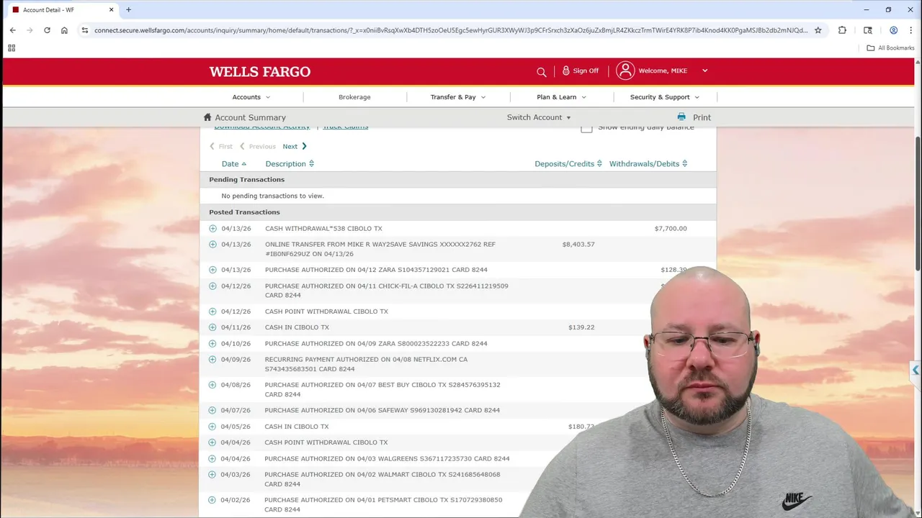Reload the page with the refresh icon
The image size is (922, 518).
[47, 30]
